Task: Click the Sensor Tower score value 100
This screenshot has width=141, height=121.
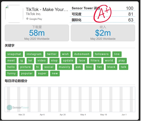Action: coord(130,8)
